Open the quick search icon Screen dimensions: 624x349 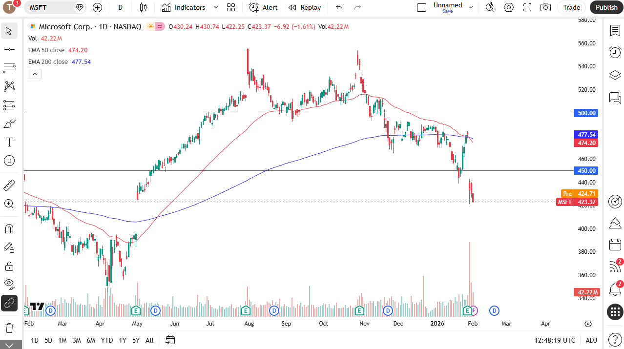click(490, 7)
